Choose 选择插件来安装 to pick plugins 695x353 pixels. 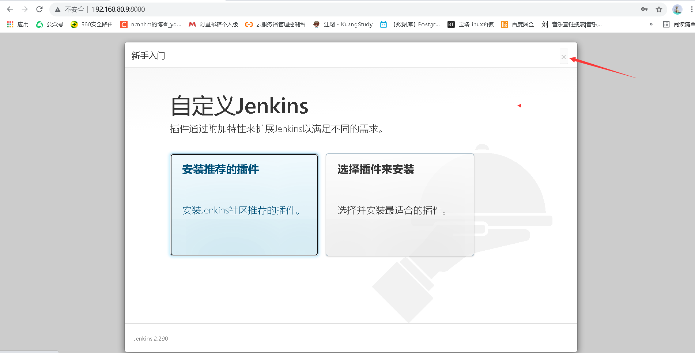[399, 205]
